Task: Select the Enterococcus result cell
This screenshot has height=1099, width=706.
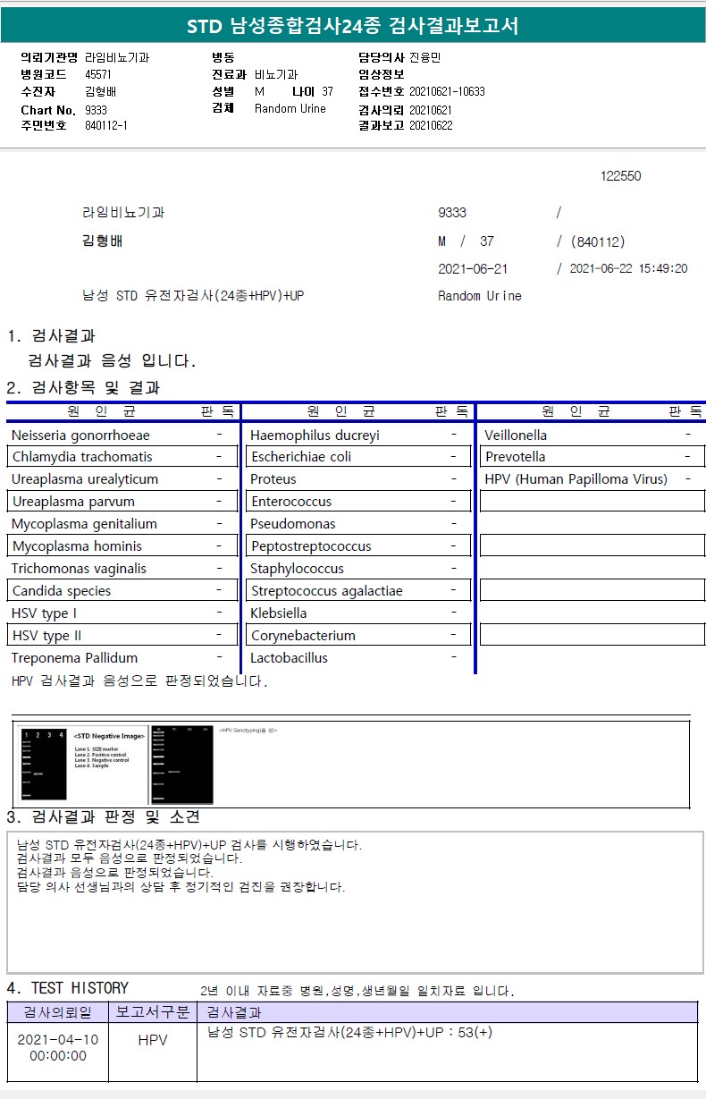Action: [358, 502]
